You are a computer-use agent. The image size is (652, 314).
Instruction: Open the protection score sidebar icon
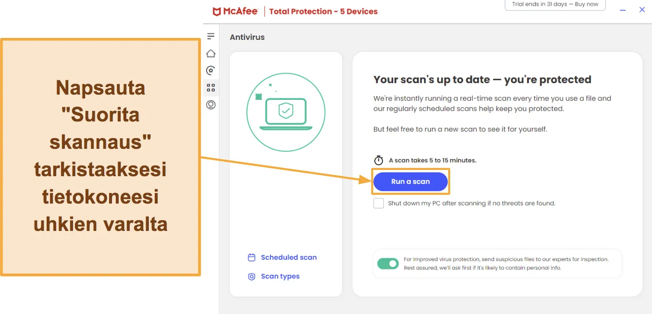click(x=210, y=71)
